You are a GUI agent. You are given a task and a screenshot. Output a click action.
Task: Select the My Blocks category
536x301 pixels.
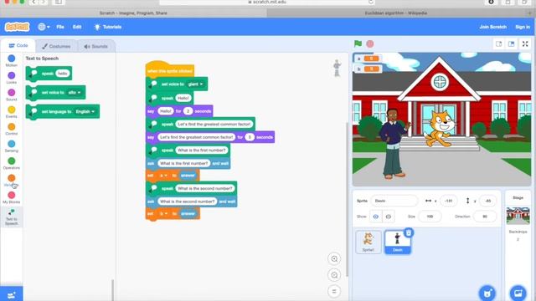(11, 197)
